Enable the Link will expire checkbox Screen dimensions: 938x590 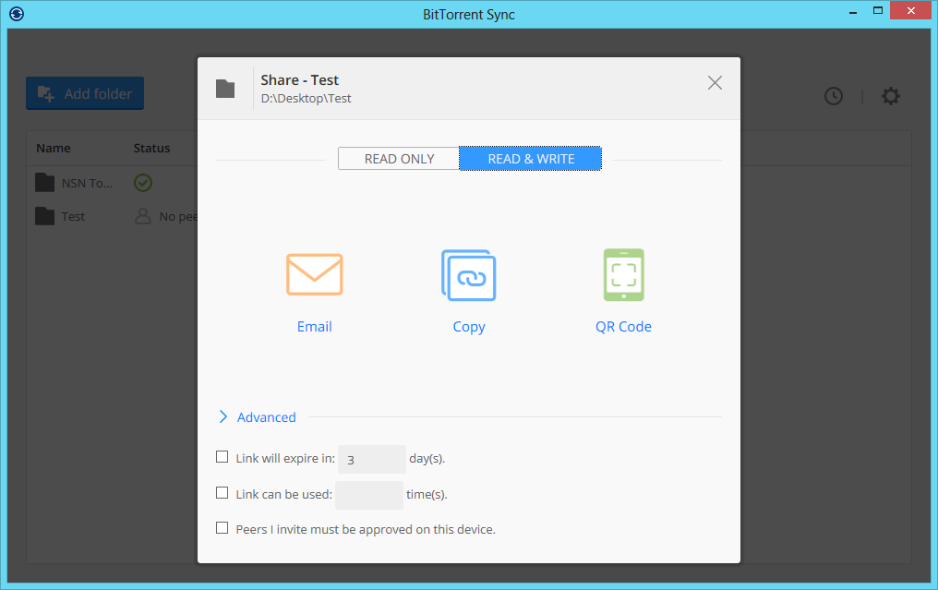pyautogui.click(x=222, y=457)
